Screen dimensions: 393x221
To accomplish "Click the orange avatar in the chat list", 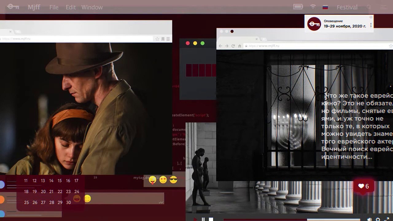I will [x=2, y=200].
